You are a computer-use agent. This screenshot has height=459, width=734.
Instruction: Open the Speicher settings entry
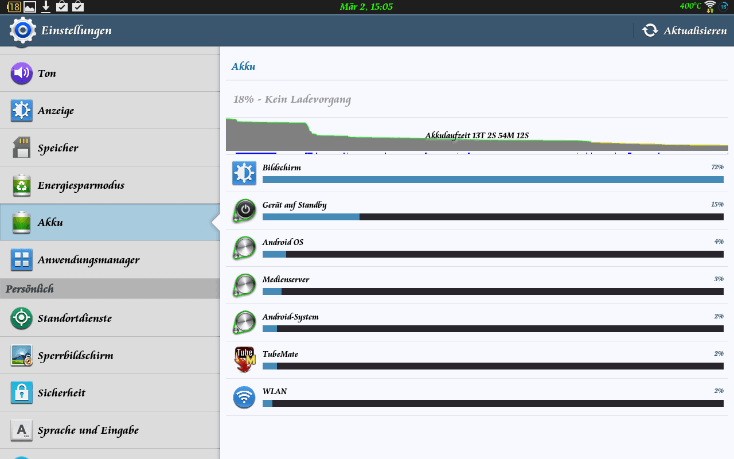110,147
